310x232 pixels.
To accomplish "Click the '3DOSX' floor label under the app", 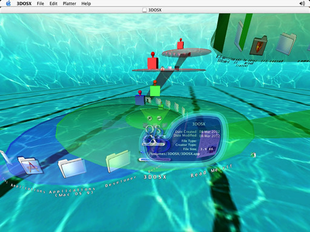I will pyautogui.click(x=155, y=177).
